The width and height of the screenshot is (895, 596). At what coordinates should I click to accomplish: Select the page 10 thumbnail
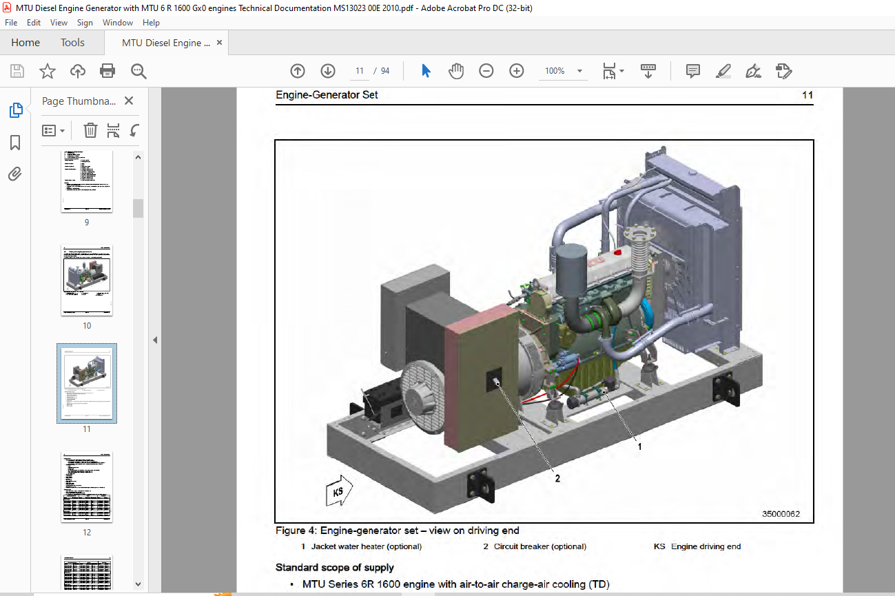pos(87,280)
